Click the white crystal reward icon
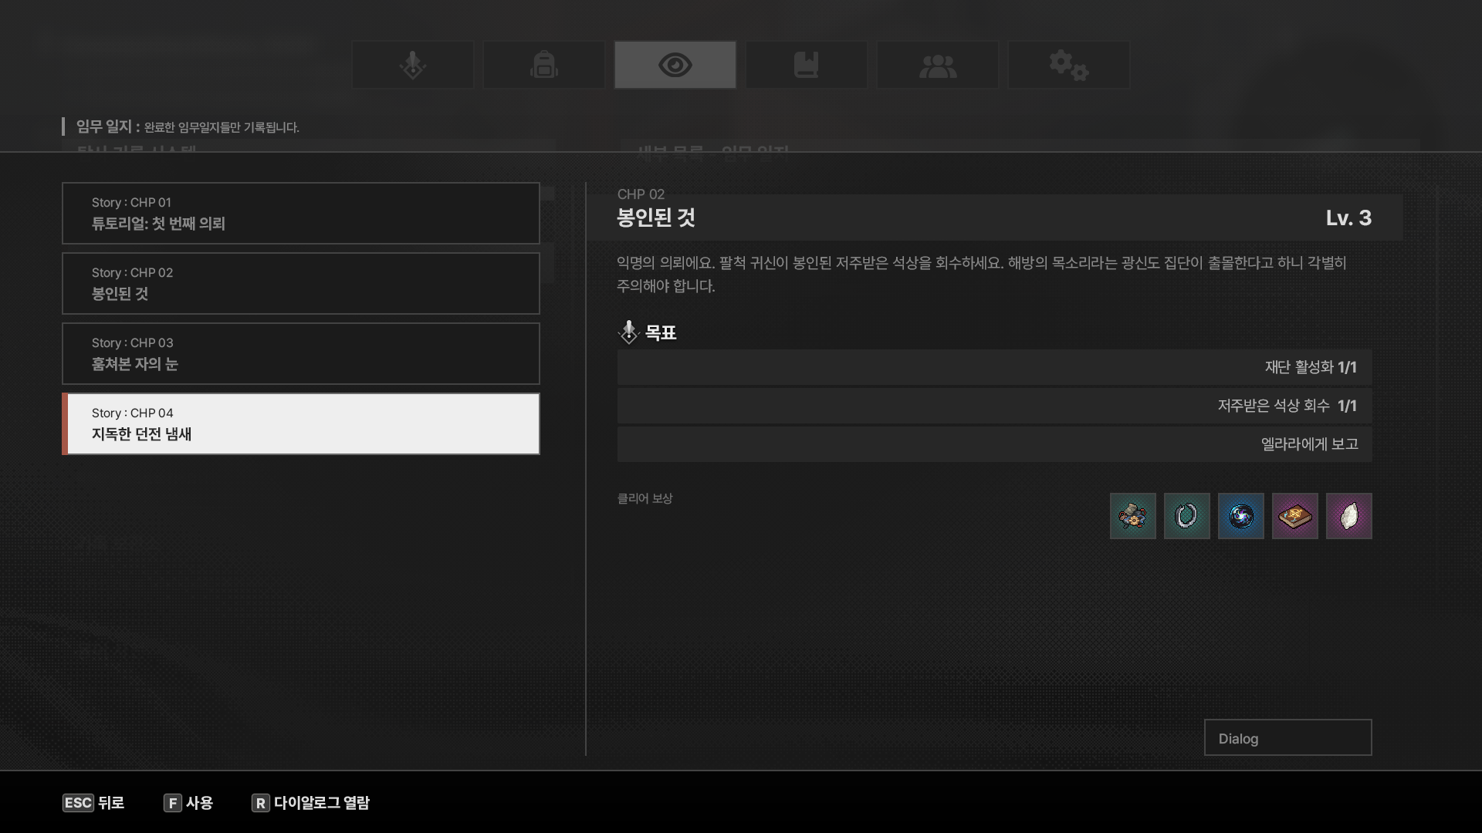Image resolution: width=1482 pixels, height=833 pixels. 1348,516
